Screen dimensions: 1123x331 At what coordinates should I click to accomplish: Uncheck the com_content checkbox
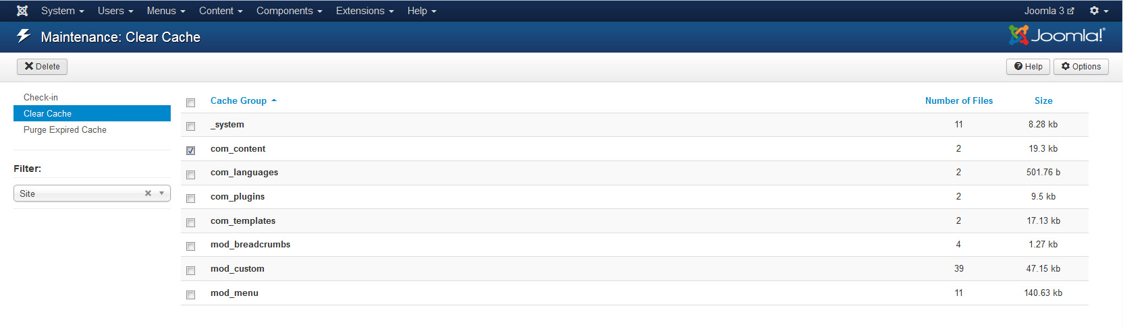coord(190,150)
